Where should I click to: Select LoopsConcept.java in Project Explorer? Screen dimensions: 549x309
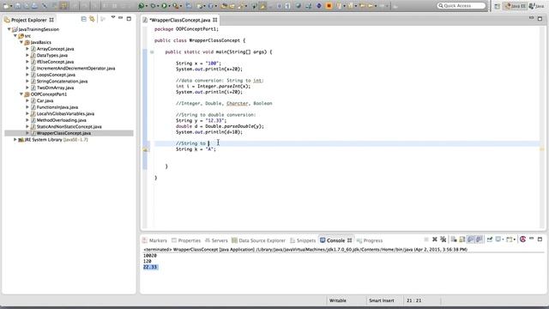click(x=56, y=75)
